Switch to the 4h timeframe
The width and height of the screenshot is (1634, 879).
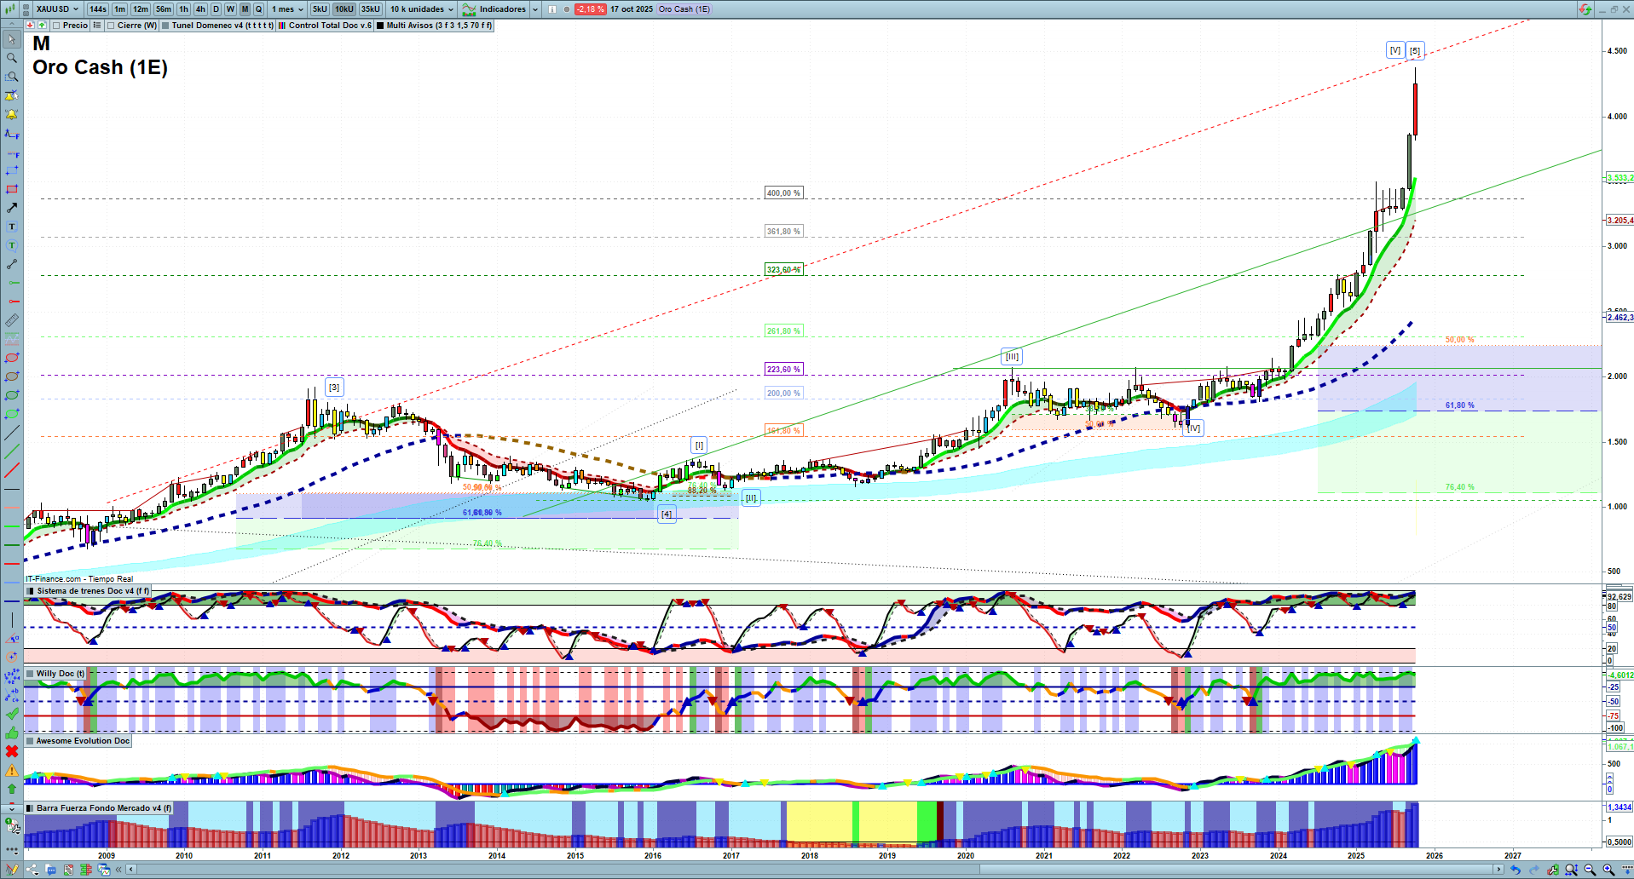click(x=200, y=9)
